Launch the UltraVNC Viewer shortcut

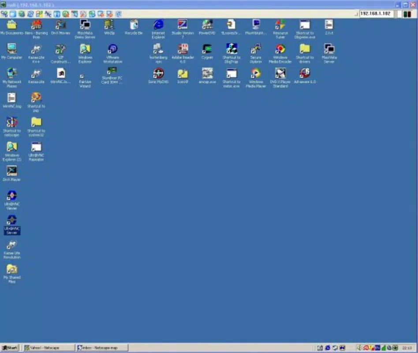tap(12, 200)
